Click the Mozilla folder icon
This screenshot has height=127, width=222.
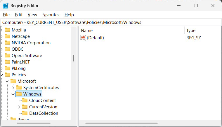(x=7, y=30)
